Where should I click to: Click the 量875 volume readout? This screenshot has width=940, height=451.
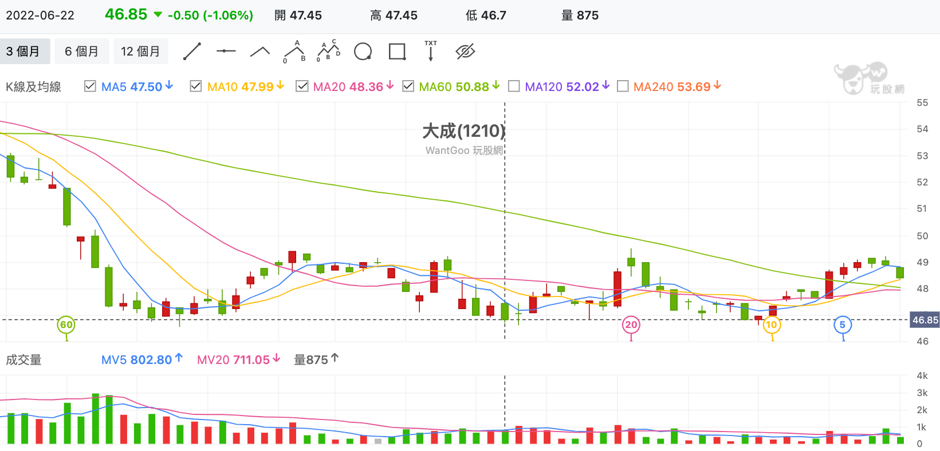316,360
